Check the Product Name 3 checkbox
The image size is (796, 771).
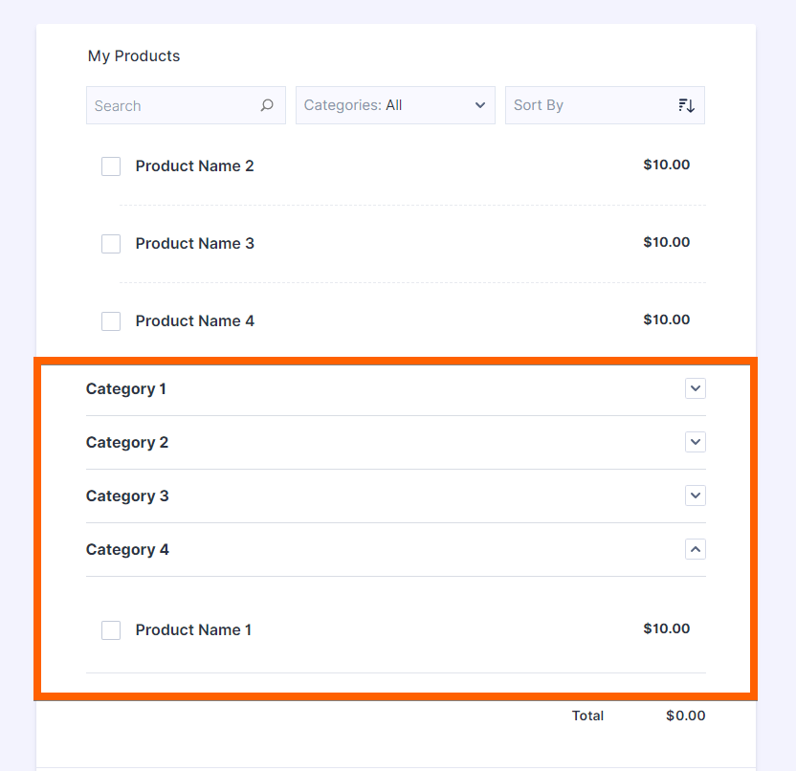pos(111,244)
